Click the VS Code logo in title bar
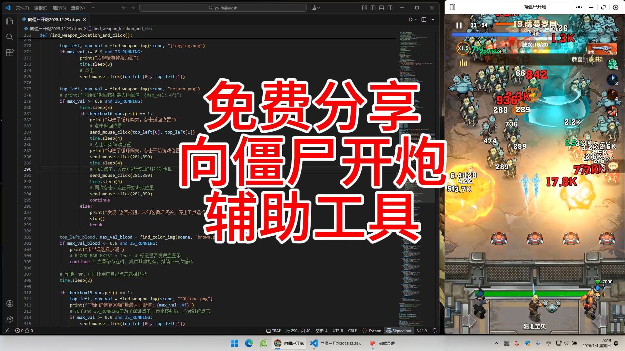625x351 pixels. [8, 8]
